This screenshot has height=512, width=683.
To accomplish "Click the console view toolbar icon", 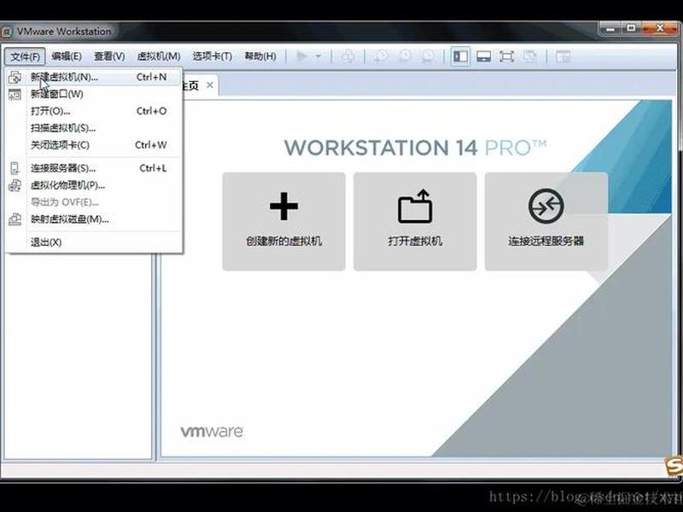I will pyautogui.click(x=563, y=56).
